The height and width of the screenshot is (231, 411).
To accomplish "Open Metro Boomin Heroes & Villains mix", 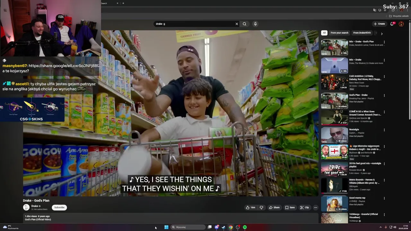I will click(x=364, y=181).
